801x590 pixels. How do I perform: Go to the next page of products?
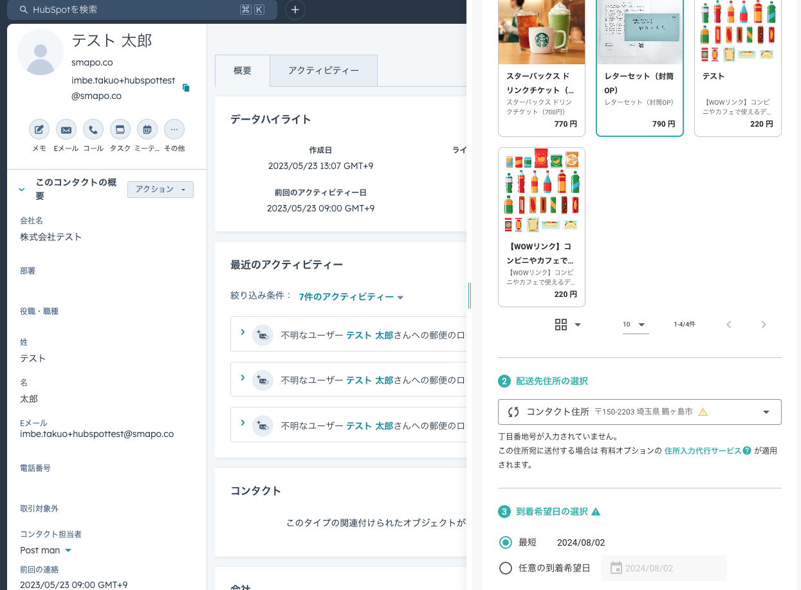(764, 325)
